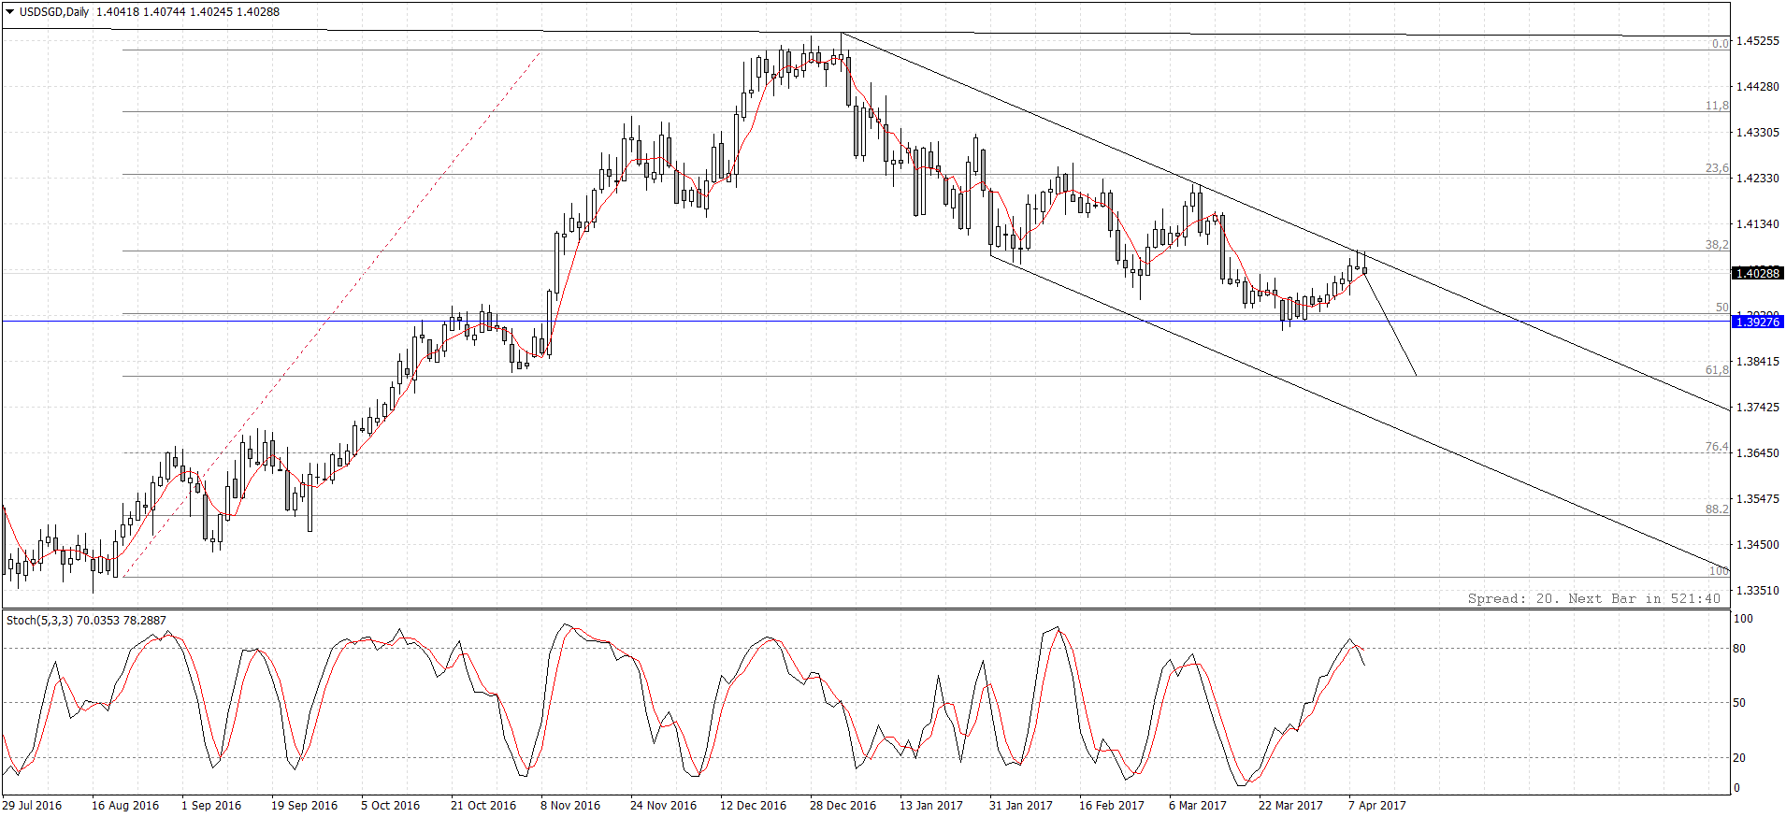Click the Fibonacci 76,4 level label
Viewport: 1786px width, 817px height.
pos(1718,447)
